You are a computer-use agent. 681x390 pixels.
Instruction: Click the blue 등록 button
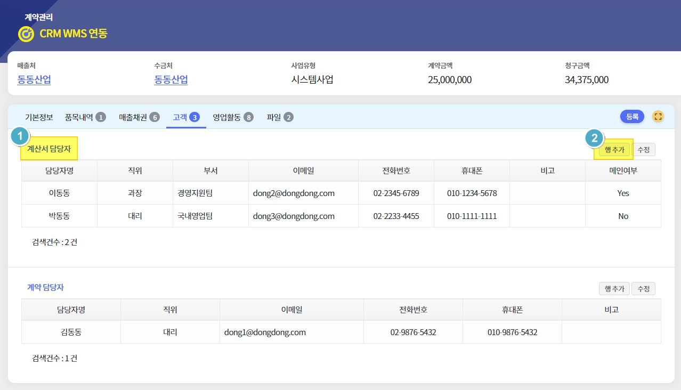632,116
